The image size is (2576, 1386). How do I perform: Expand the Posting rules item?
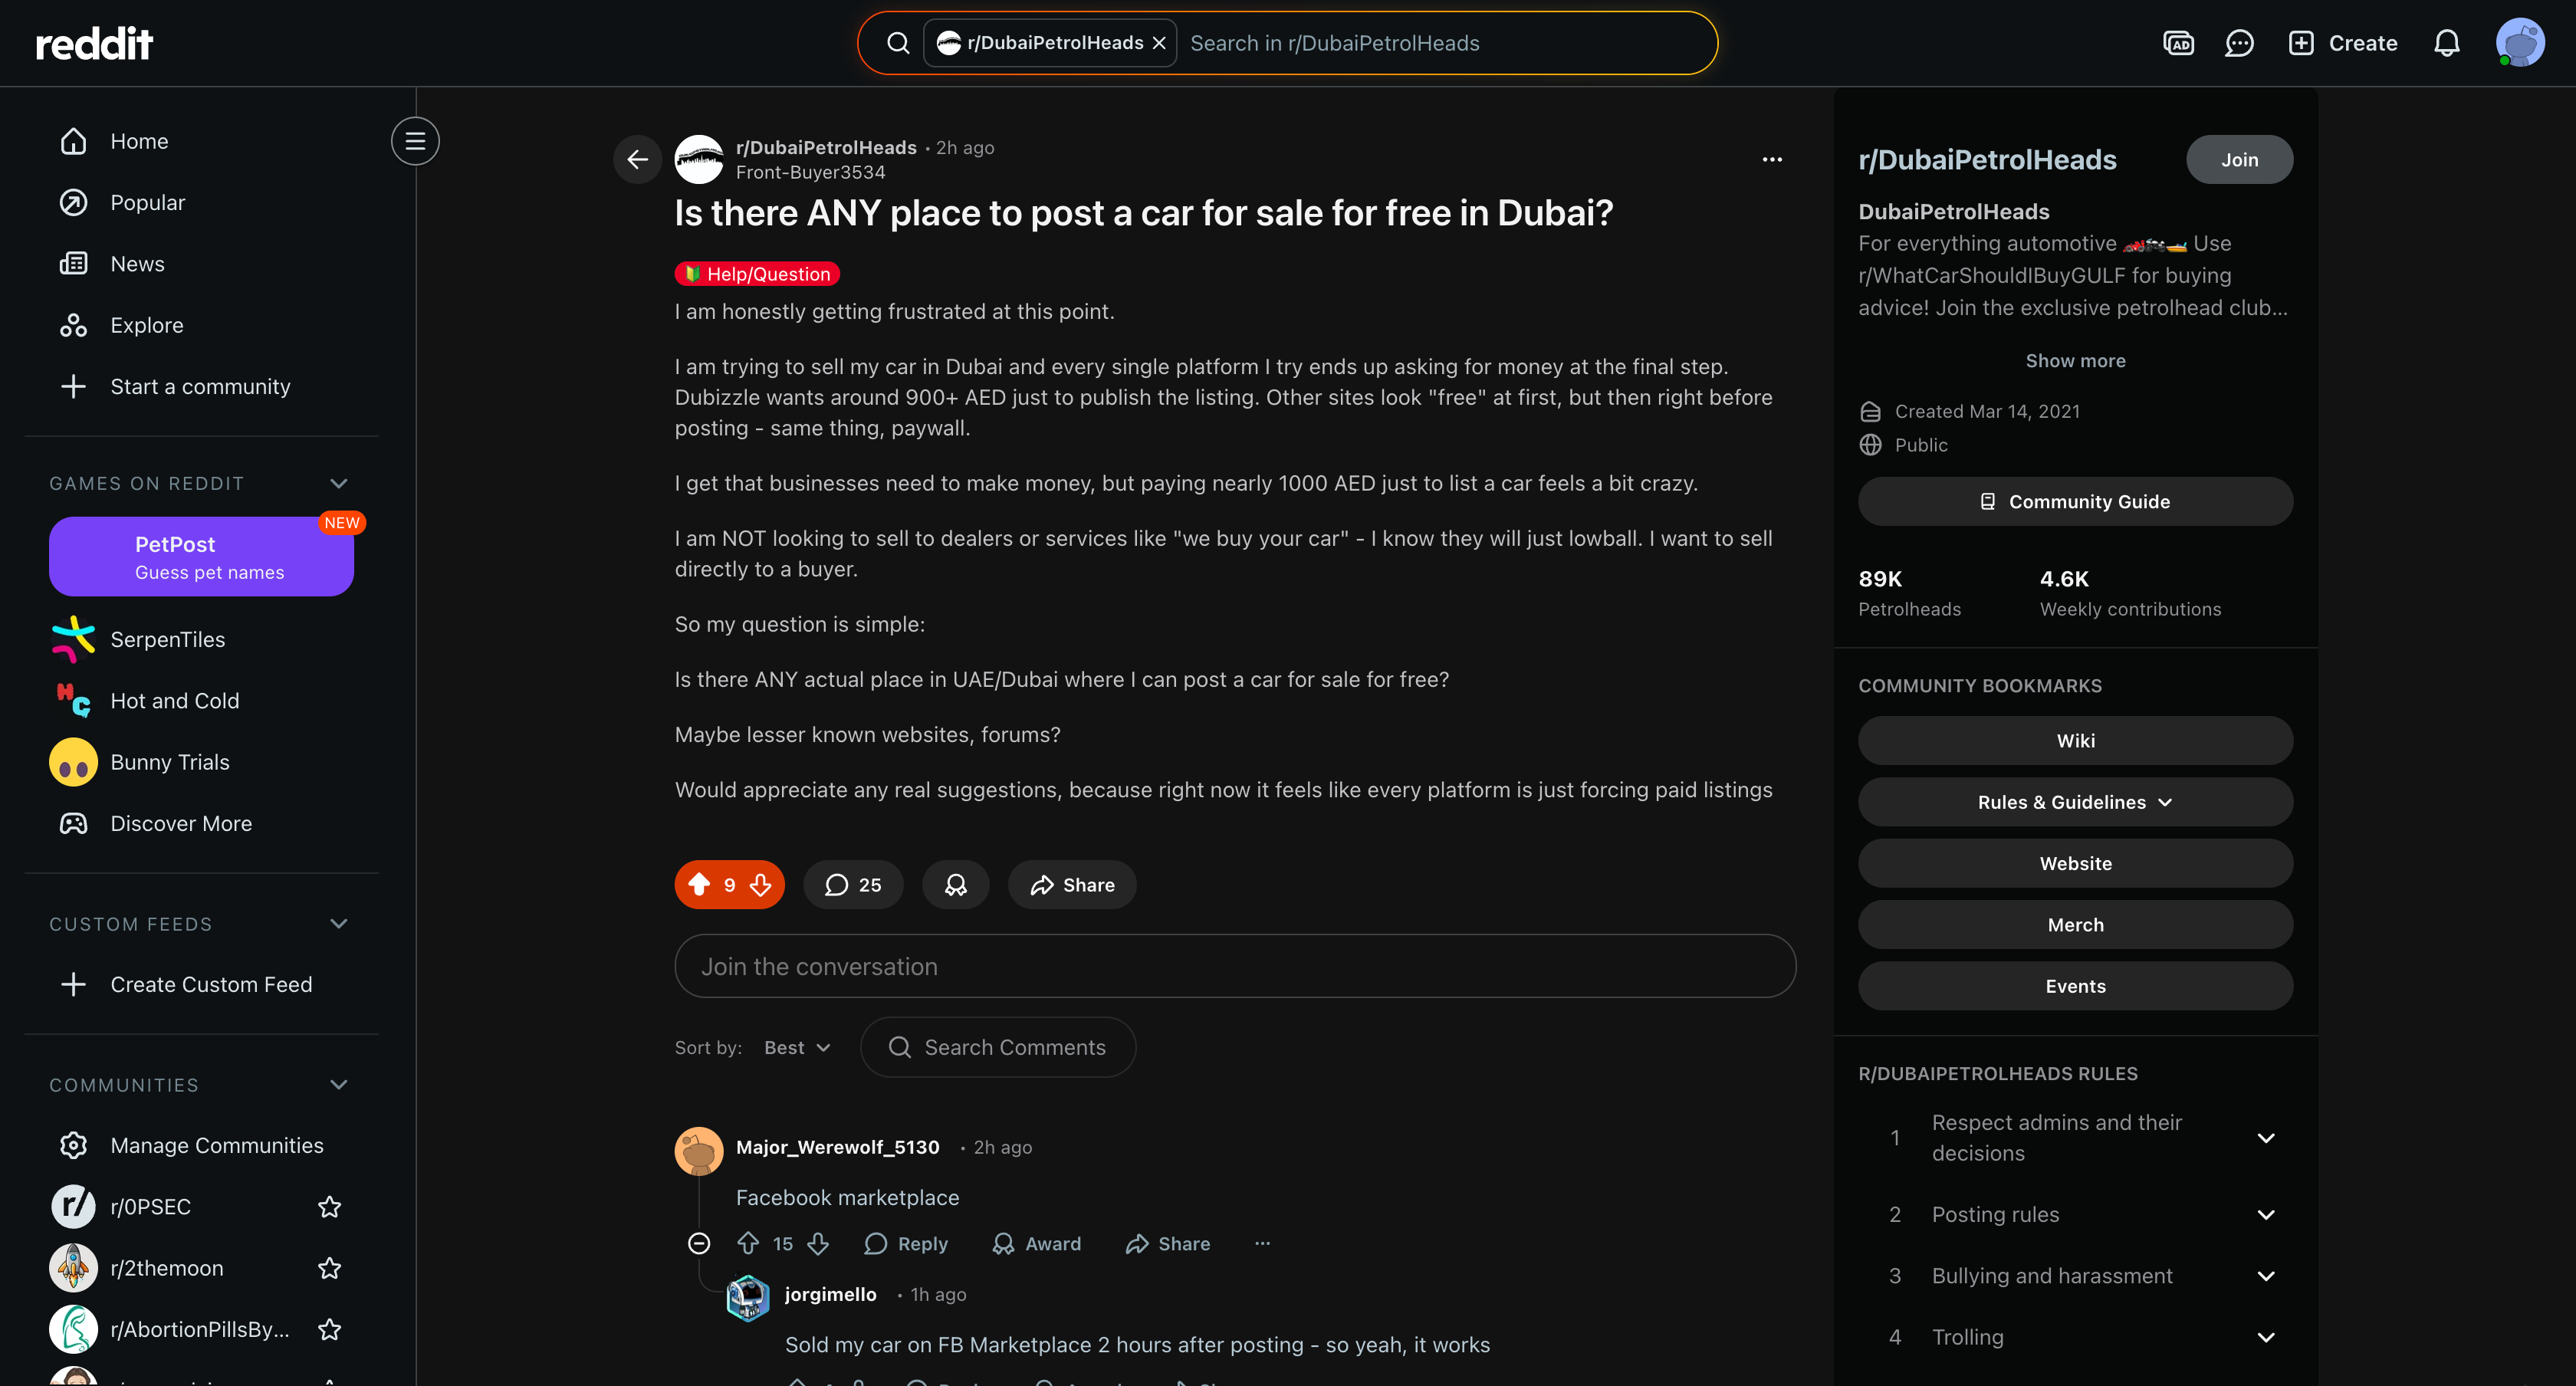(2076, 1214)
